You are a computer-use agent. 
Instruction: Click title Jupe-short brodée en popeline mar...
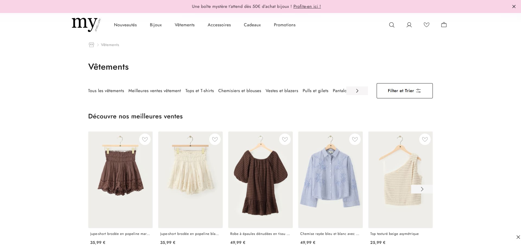point(120,234)
